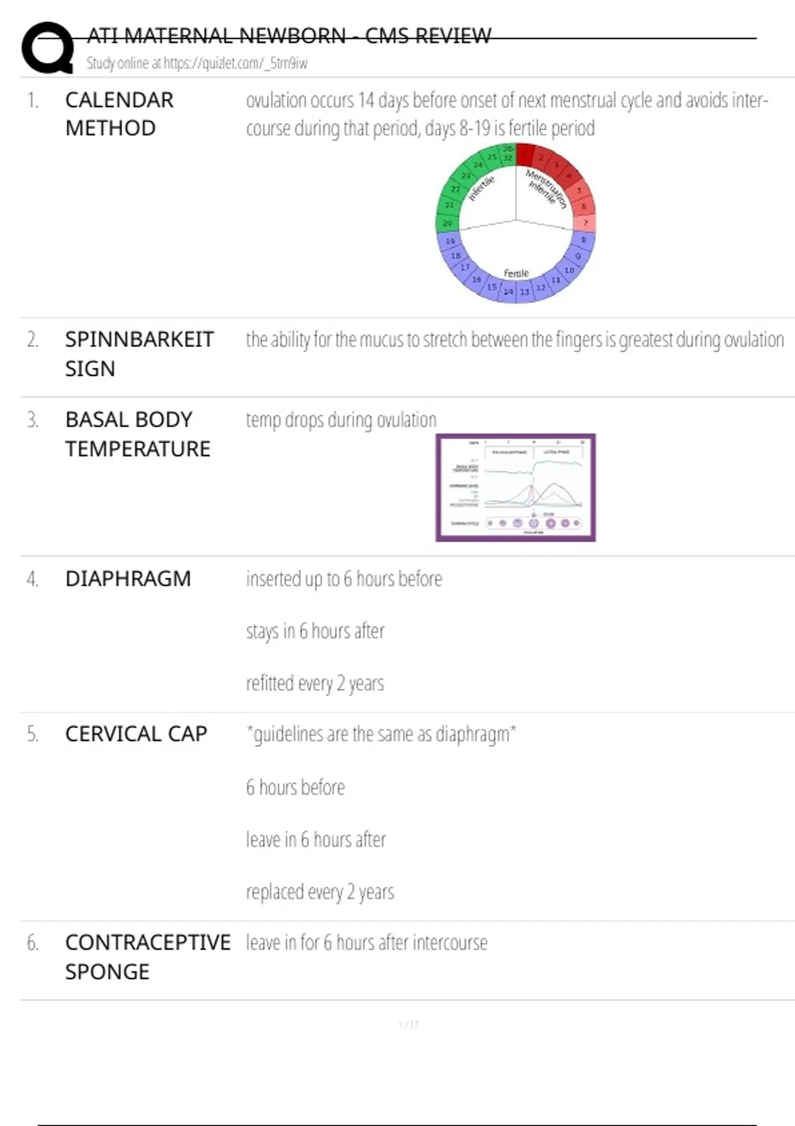Click the CERVICAL CAP term heading
Image resolution: width=795 pixels, height=1126 pixels.
pyautogui.click(x=136, y=734)
